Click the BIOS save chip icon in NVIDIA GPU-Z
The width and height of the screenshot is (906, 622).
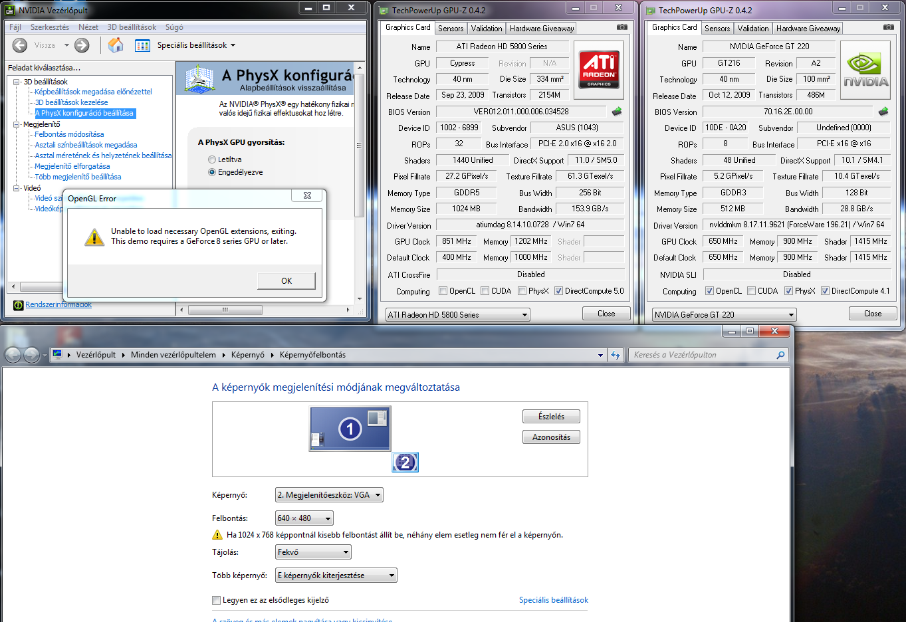coord(883,112)
